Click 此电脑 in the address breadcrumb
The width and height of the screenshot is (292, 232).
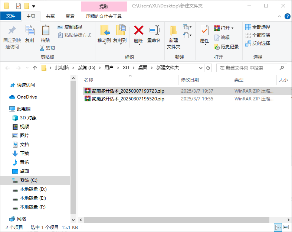(x=62, y=68)
